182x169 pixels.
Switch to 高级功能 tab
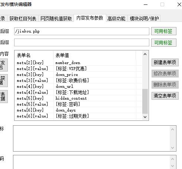tap(116, 19)
